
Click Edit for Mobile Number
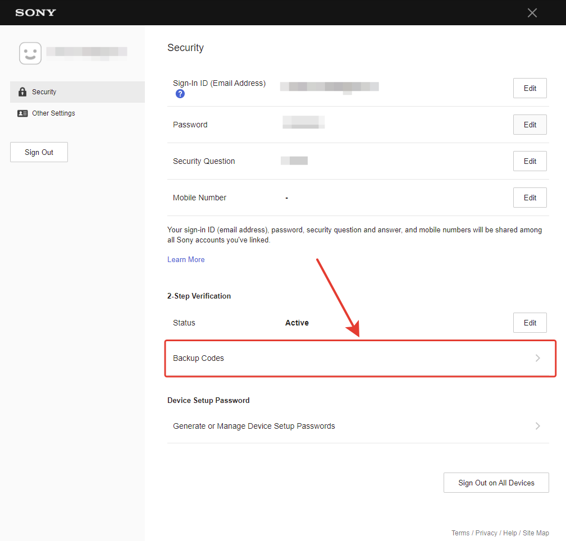pos(530,198)
